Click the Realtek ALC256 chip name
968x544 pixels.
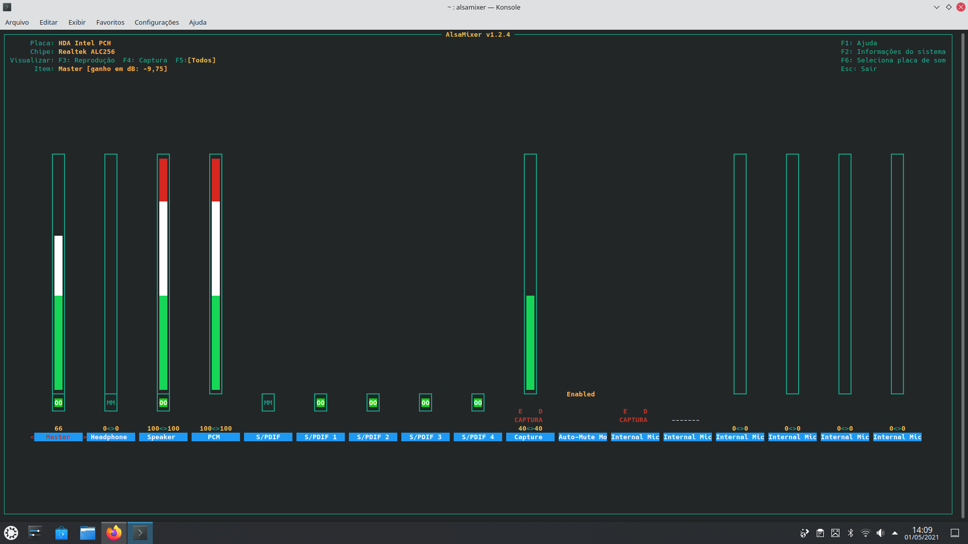(x=87, y=51)
